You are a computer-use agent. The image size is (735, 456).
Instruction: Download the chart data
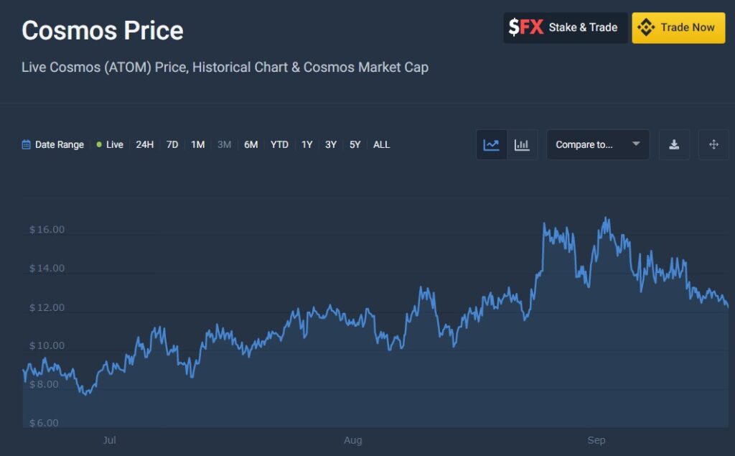coord(674,145)
